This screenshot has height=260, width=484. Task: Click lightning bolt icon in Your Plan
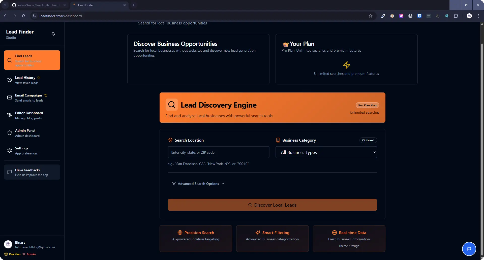[347, 65]
